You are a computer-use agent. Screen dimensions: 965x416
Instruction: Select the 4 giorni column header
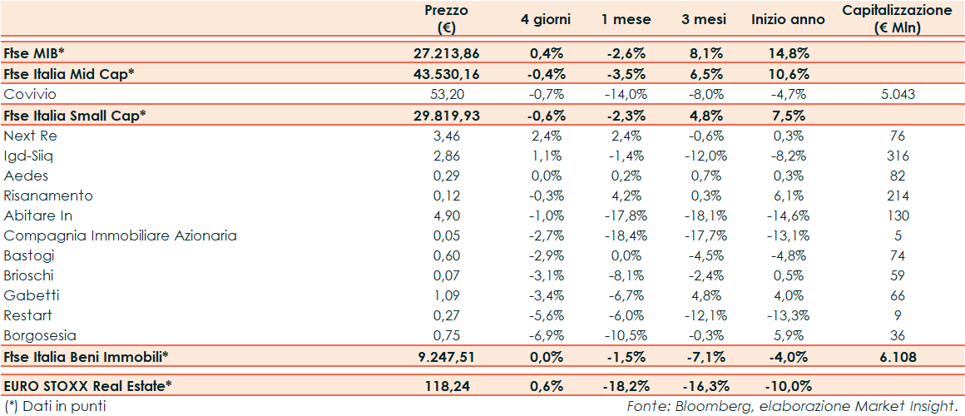point(546,19)
